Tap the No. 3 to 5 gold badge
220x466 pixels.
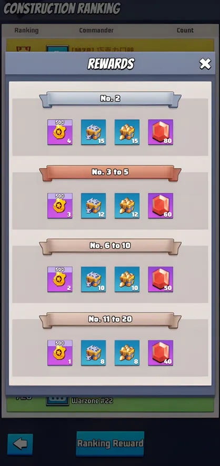60,206
